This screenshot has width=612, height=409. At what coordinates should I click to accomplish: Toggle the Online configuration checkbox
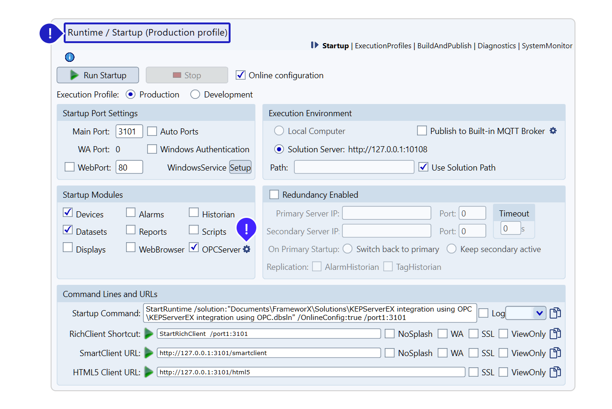tap(240, 75)
